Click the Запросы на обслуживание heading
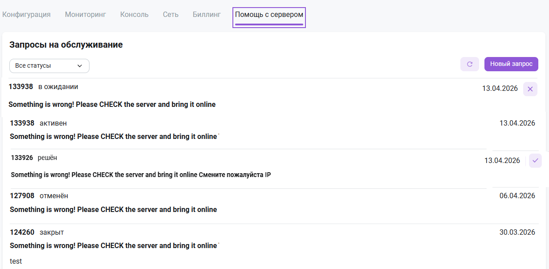This screenshot has width=549, height=269. [x=66, y=45]
